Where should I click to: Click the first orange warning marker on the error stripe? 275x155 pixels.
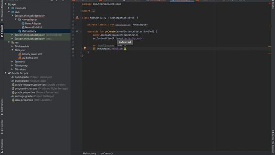[x=269, y=26]
